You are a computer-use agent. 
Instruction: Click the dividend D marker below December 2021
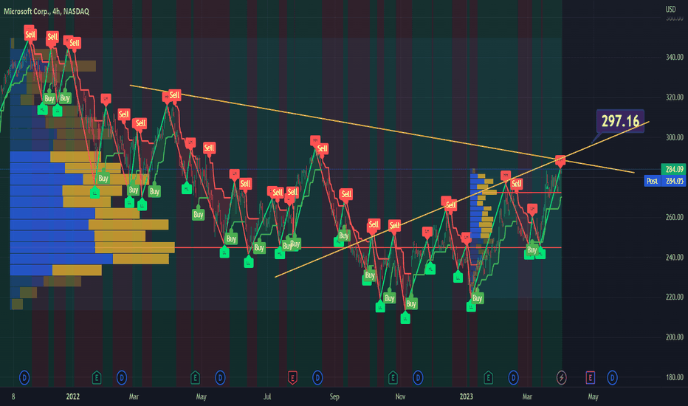24,377
